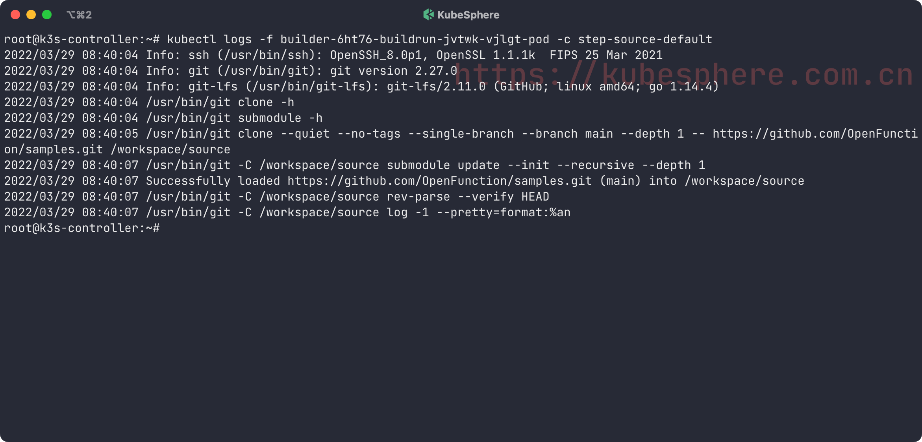Click the step-source-default container name

point(645,39)
